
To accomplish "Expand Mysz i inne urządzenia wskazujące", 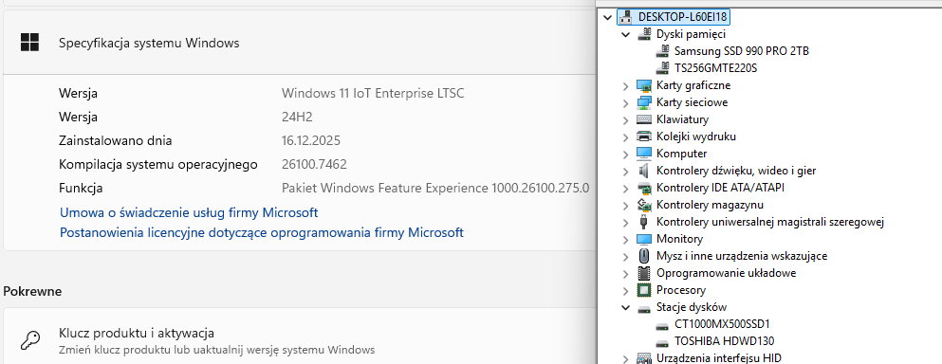I will click(625, 256).
